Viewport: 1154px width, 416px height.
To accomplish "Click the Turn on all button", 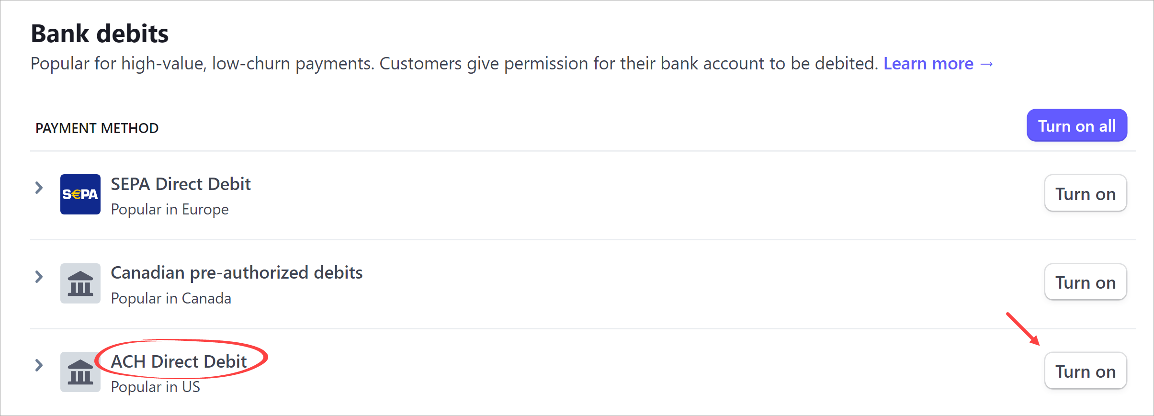I will click(1076, 125).
